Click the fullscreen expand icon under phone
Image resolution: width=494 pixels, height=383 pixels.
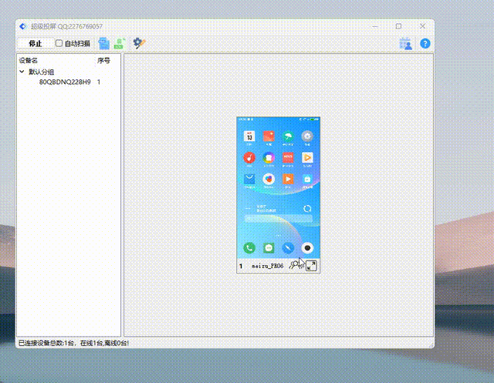311,266
